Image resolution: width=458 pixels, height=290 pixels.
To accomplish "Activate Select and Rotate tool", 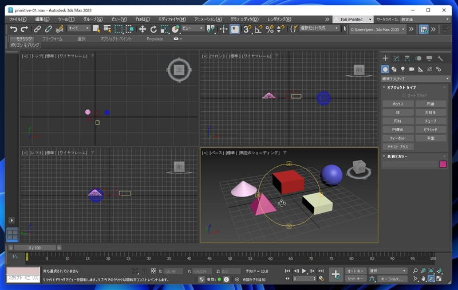I will coord(153,29).
